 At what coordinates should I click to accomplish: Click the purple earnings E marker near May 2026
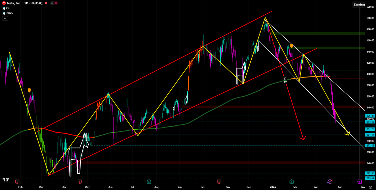[359, 181]
